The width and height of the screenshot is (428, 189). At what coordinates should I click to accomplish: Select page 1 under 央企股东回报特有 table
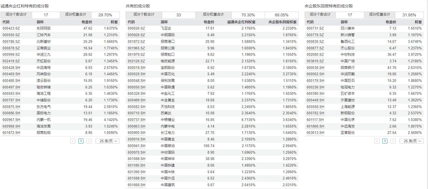[x=385, y=141]
